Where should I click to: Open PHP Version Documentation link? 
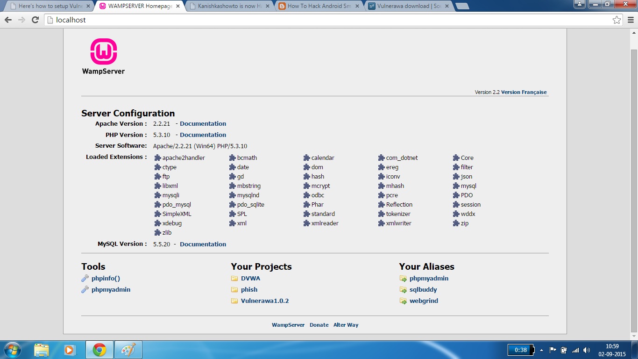tap(203, 135)
